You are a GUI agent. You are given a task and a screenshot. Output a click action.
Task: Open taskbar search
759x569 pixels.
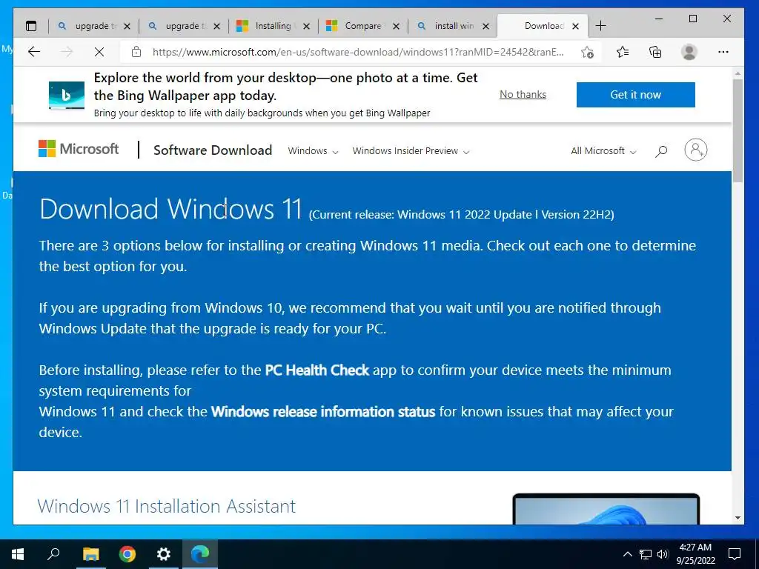[x=53, y=554]
